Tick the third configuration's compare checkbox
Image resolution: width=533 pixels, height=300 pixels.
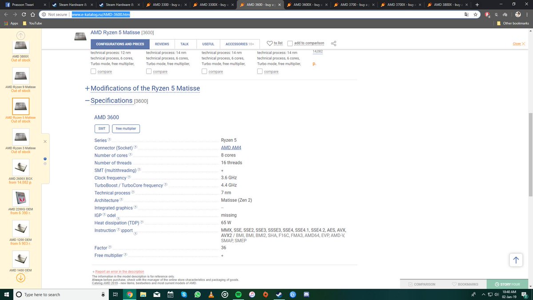(204, 71)
